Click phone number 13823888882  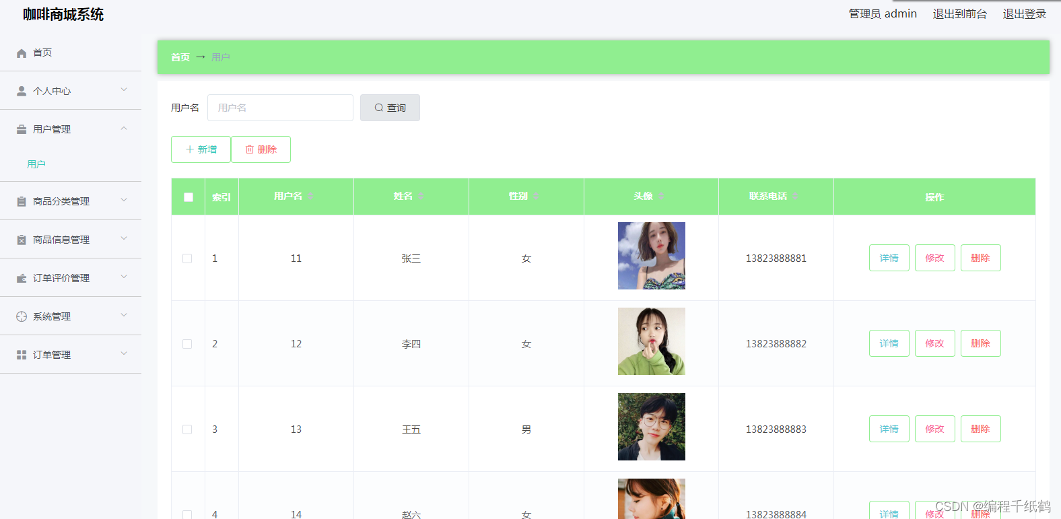click(776, 344)
